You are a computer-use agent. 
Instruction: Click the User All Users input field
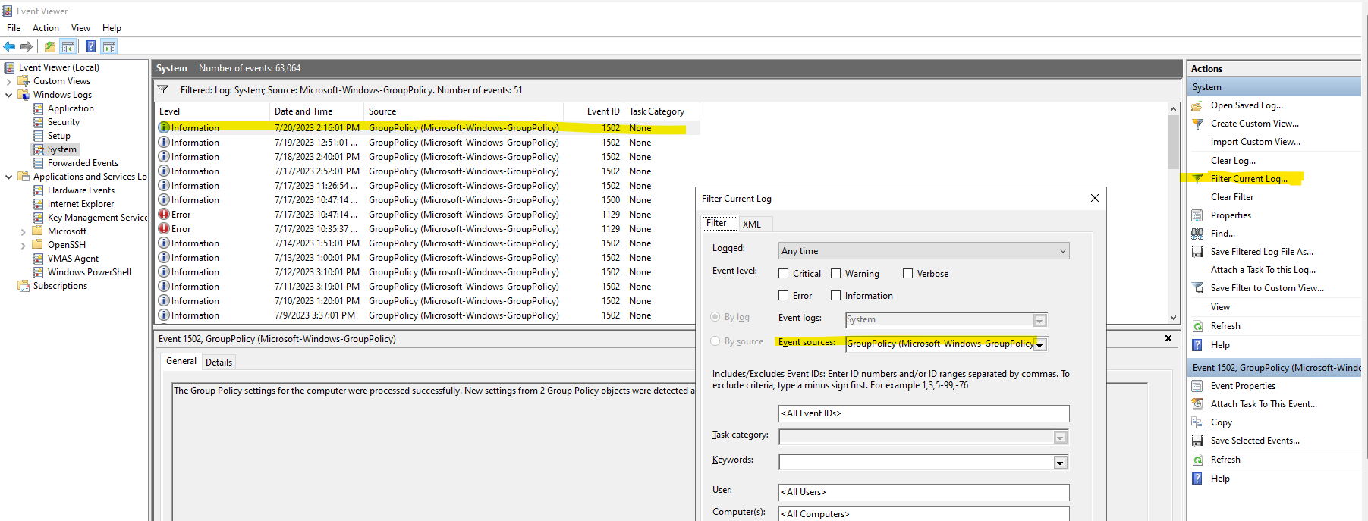[x=924, y=492]
